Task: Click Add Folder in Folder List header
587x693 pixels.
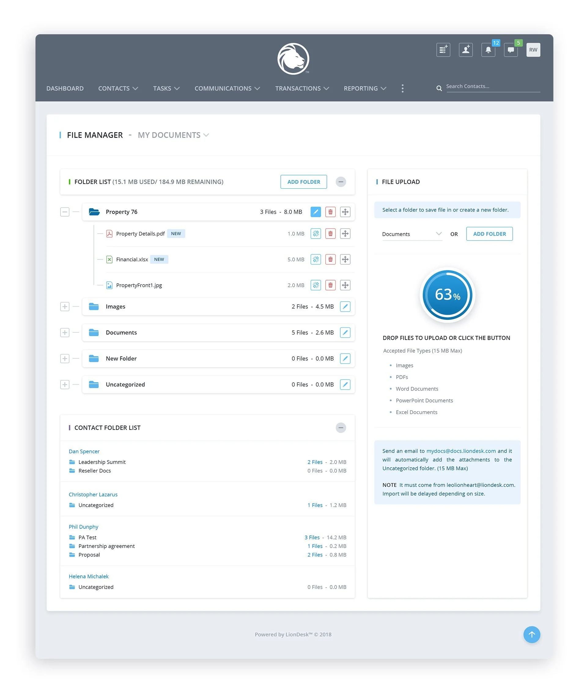Action: point(304,182)
